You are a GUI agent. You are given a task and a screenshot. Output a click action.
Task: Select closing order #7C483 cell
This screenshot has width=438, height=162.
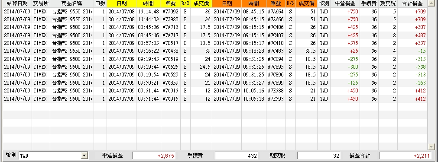[x=276, y=51]
